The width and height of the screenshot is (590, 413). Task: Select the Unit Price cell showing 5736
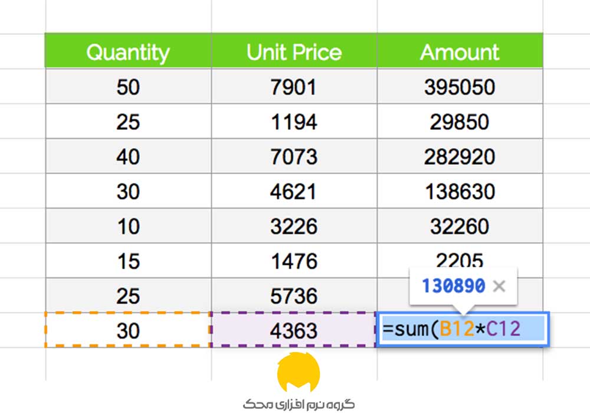click(x=294, y=296)
